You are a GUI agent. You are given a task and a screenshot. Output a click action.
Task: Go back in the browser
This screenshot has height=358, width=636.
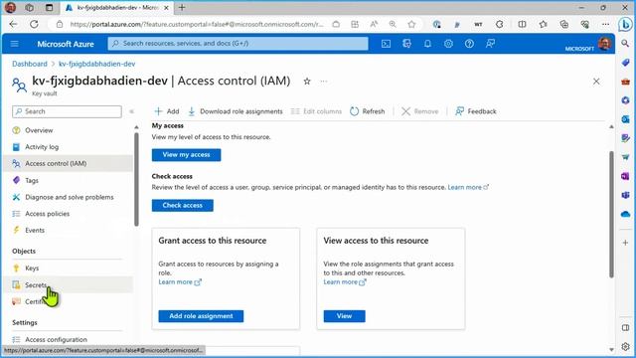[13, 24]
